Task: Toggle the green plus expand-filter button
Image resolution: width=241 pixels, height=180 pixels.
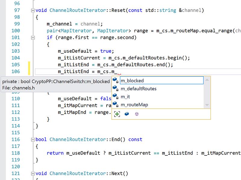Action: pos(117,114)
